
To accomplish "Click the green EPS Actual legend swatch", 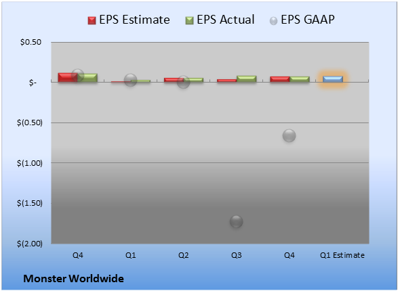I will (x=189, y=20).
